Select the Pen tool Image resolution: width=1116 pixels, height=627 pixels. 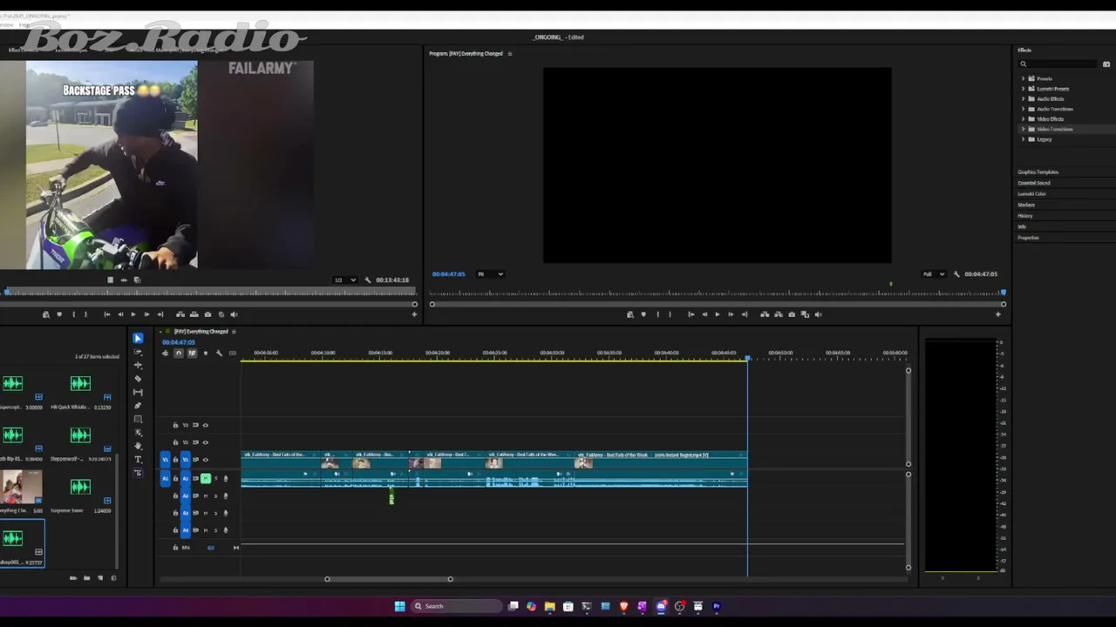138,406
